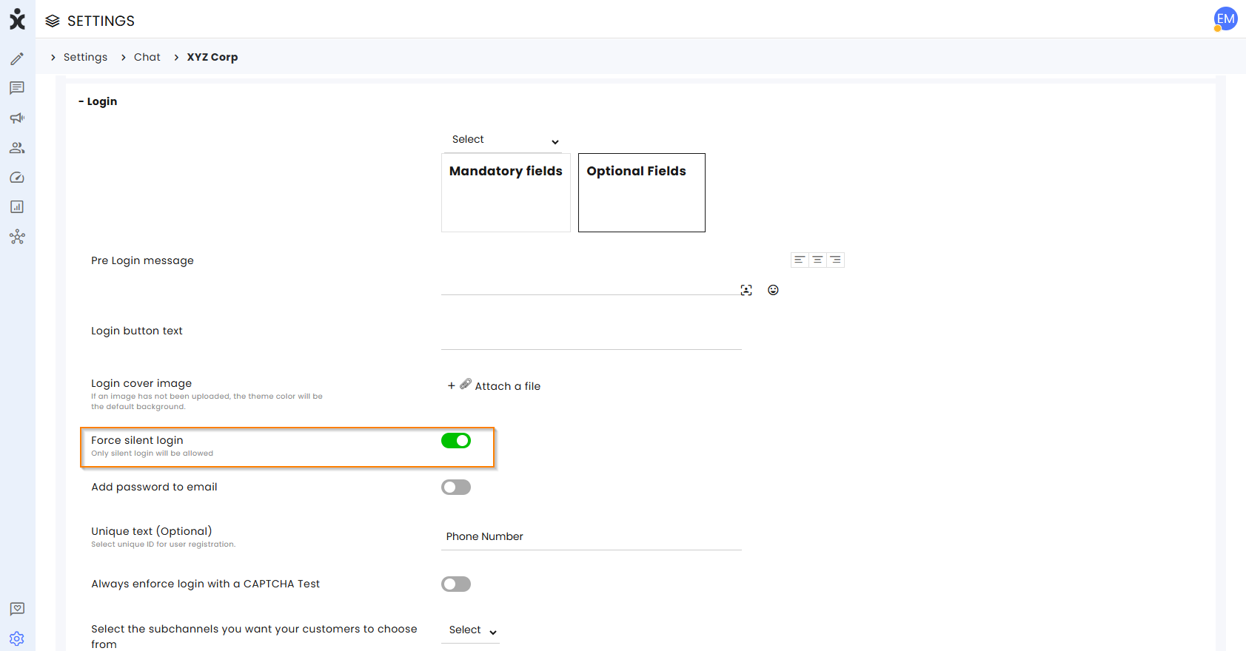
Task: Go to Settings breadcrumb
Action: tap(85, 57)
